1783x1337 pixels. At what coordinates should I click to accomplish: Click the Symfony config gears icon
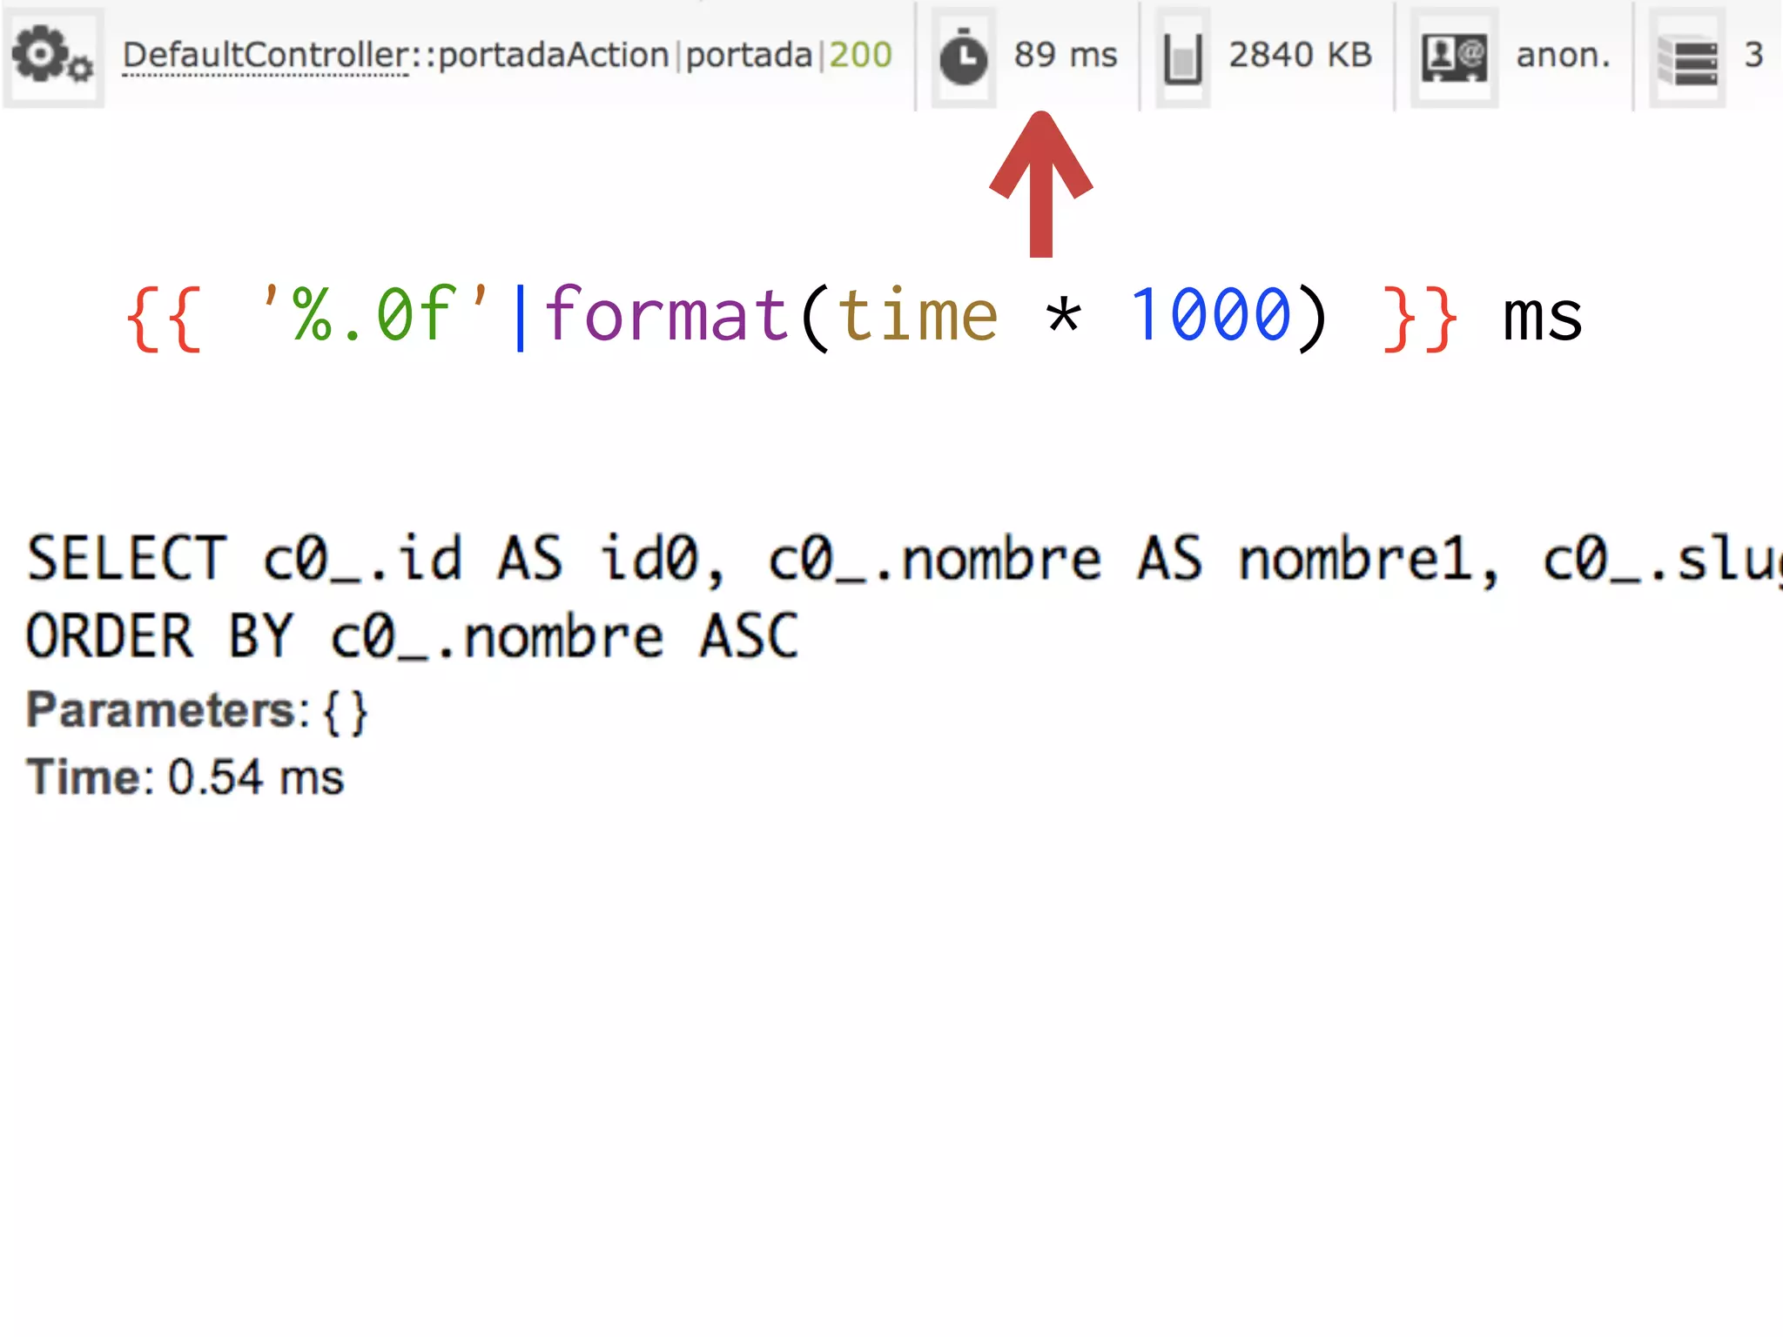[x=52, y=56]
